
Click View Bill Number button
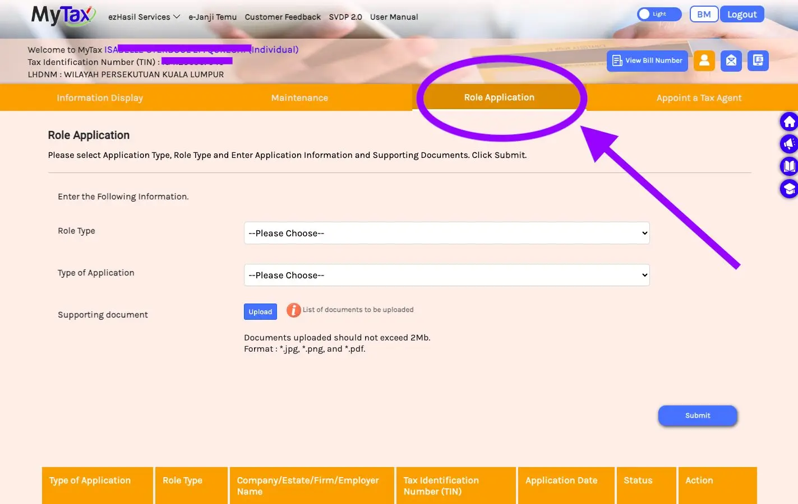647,60
